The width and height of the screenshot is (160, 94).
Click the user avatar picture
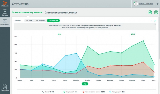tap(136, 4)
